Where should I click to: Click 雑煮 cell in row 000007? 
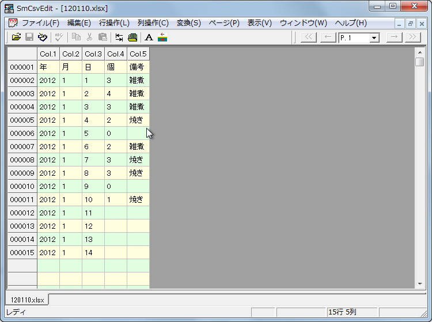(x=138, y=146)
